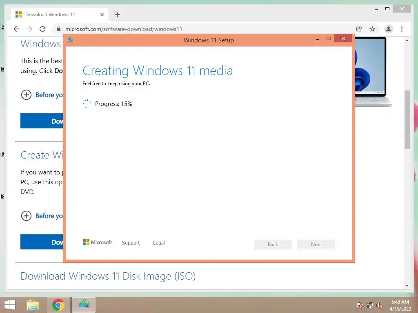Reload the Microsoft download page
The height and width of the screenshot is (313, 418).
(42, 29)
